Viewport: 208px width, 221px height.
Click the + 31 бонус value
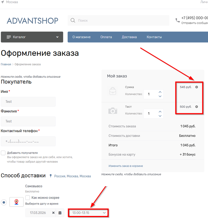click(x=187, y=155)
